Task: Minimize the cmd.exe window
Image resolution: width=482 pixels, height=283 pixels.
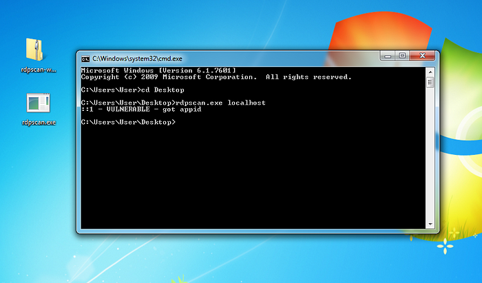Action: (x=388, y=56)
